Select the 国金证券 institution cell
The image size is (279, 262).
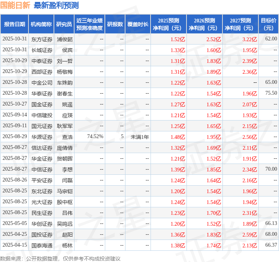42,104
